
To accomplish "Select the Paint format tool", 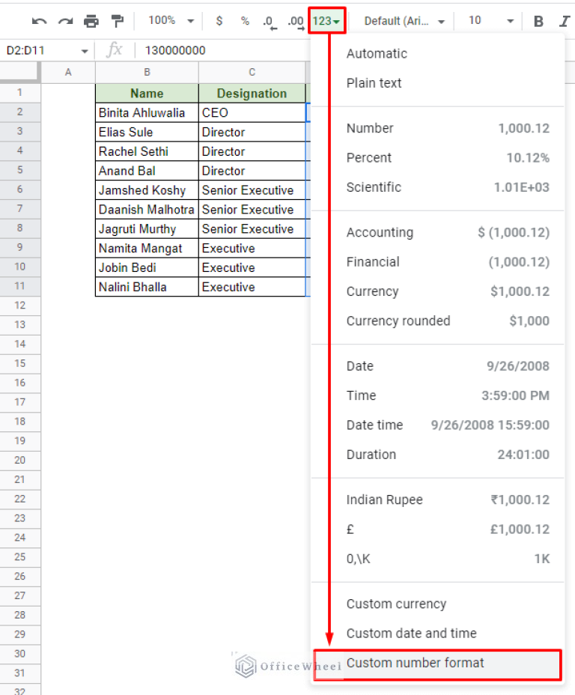I will pyautogui.click(x=118, y=21).
